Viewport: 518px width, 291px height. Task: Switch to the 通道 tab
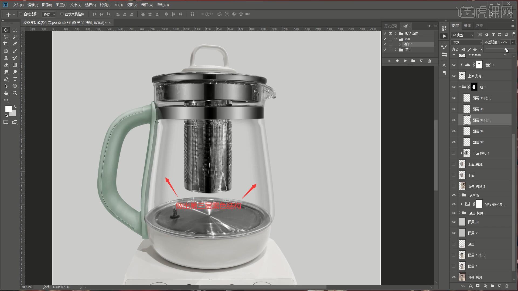467,26
